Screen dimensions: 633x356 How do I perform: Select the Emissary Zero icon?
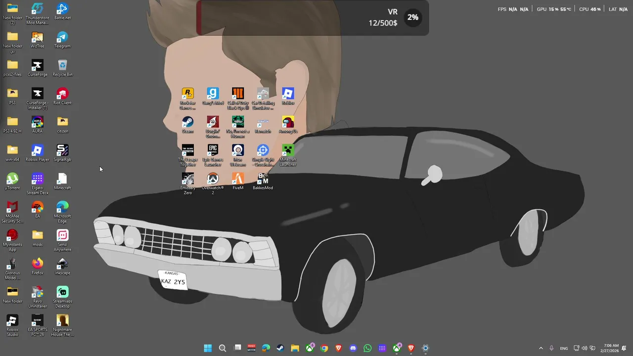tap(187, 184)
